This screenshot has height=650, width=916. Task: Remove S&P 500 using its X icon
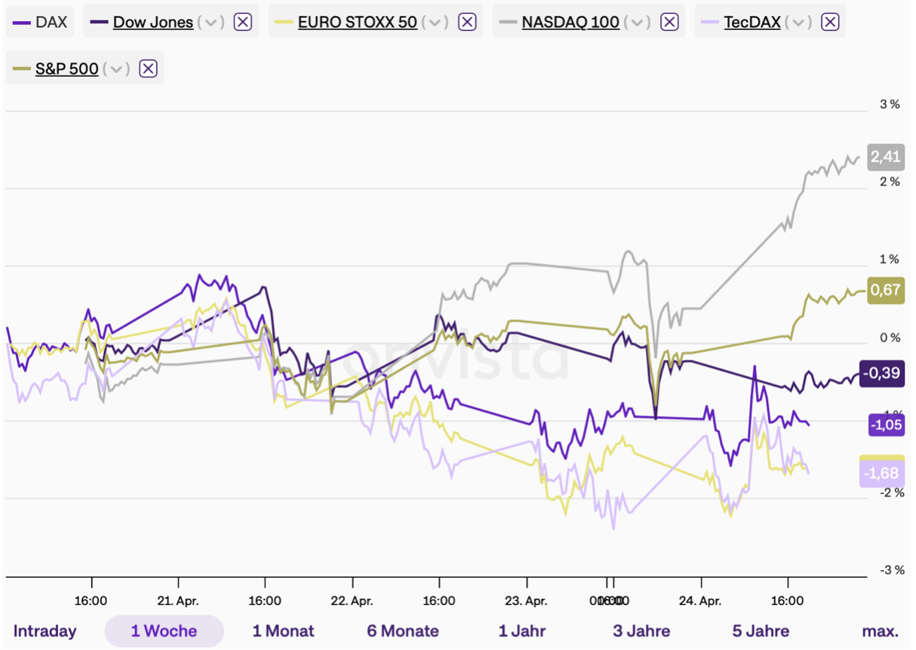(x=149, y=69)
